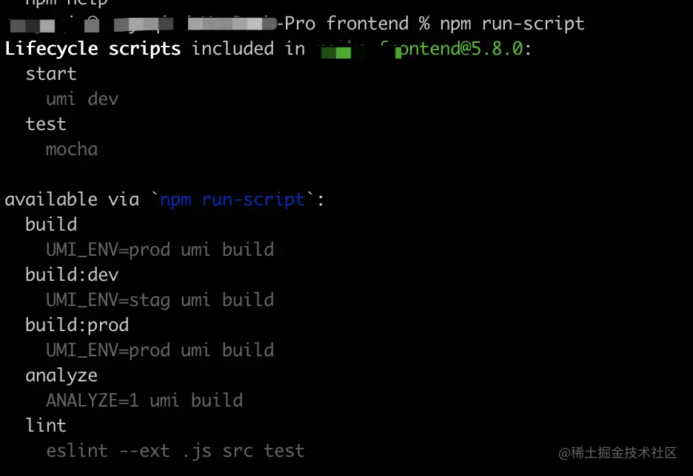Select the "start" script name
Image resolution: width=693 pixels, height=476 pixels.
(51, 74)
